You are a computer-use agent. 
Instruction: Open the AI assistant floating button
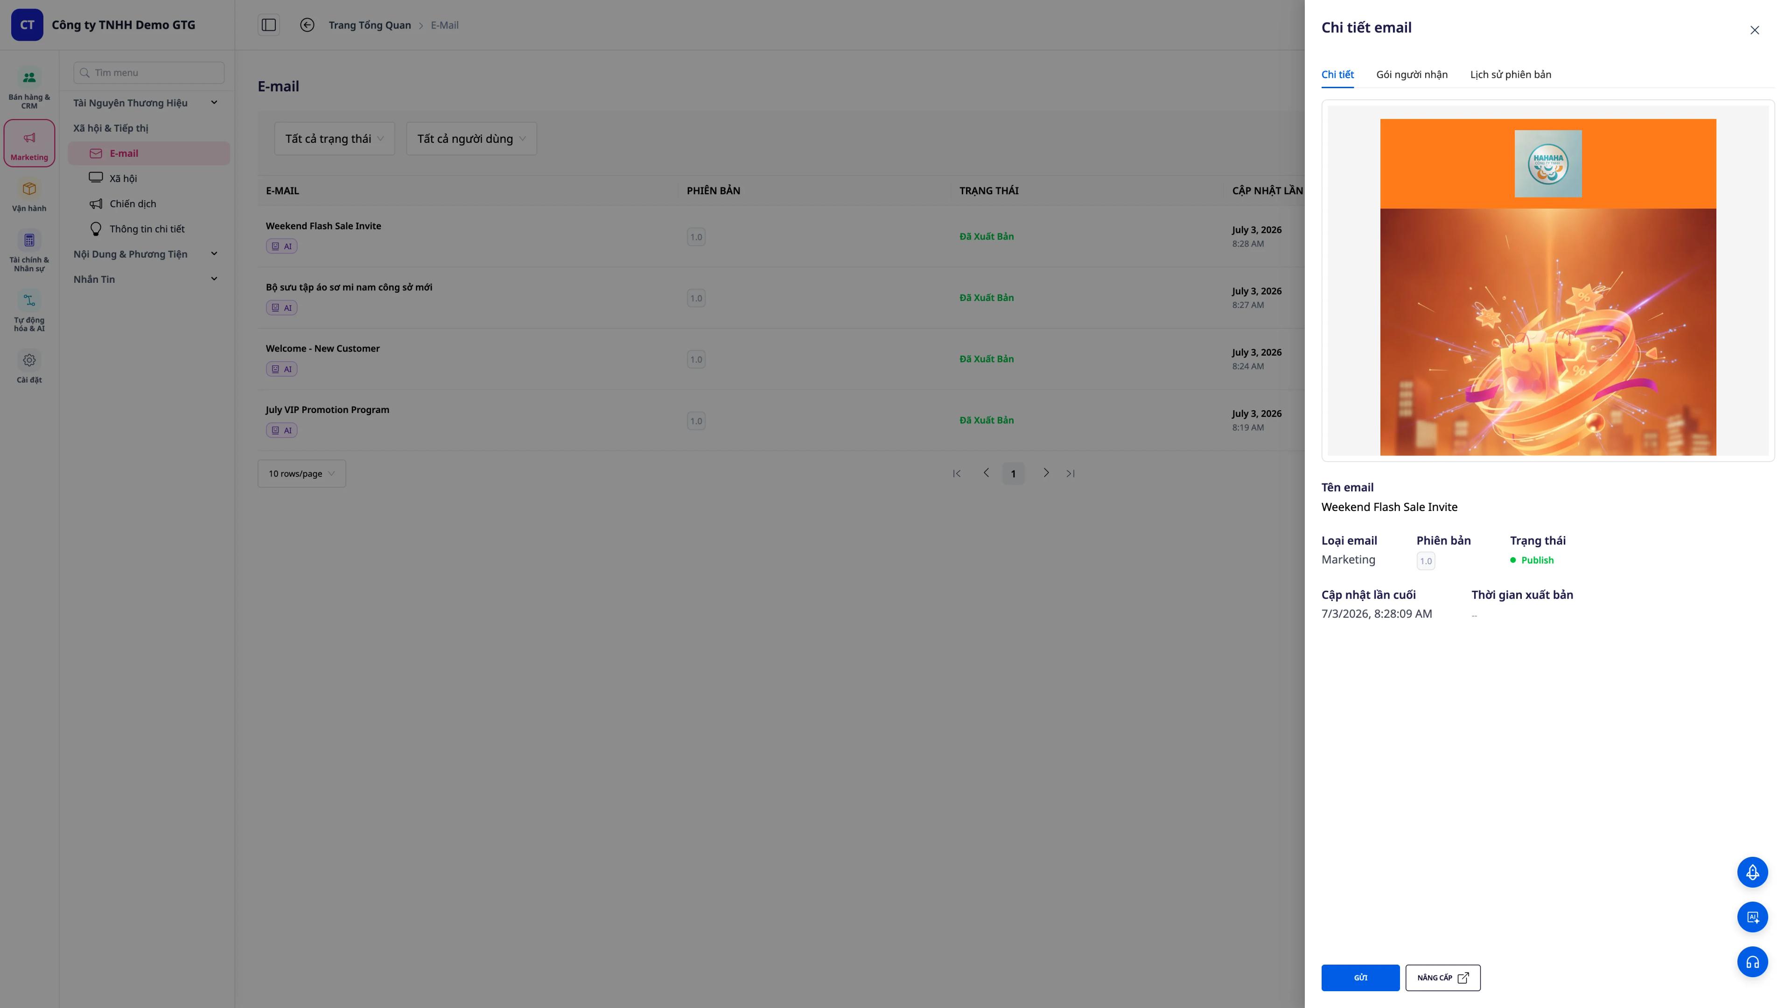[x=1752, y=917]
